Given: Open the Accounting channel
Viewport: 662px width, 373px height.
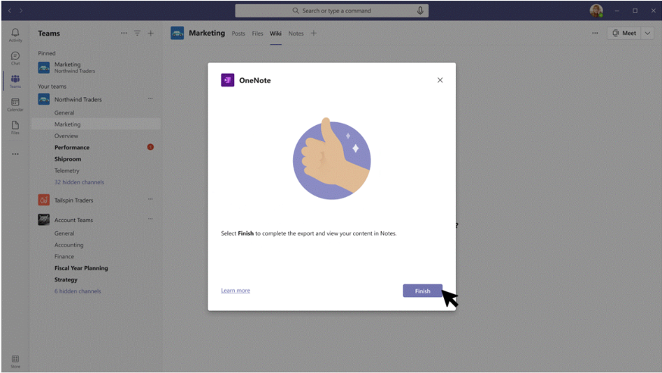Looking at the screenshot, I should coord(69,244).
